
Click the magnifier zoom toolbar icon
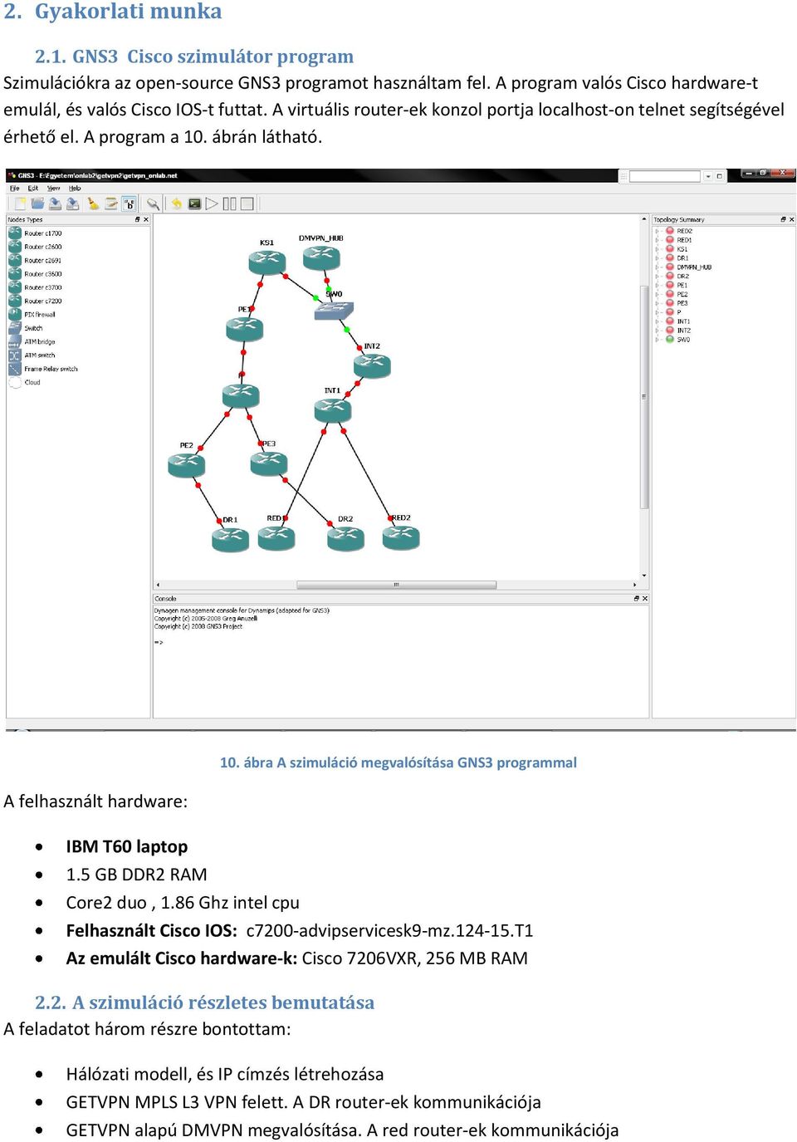(x=153, y=203)
